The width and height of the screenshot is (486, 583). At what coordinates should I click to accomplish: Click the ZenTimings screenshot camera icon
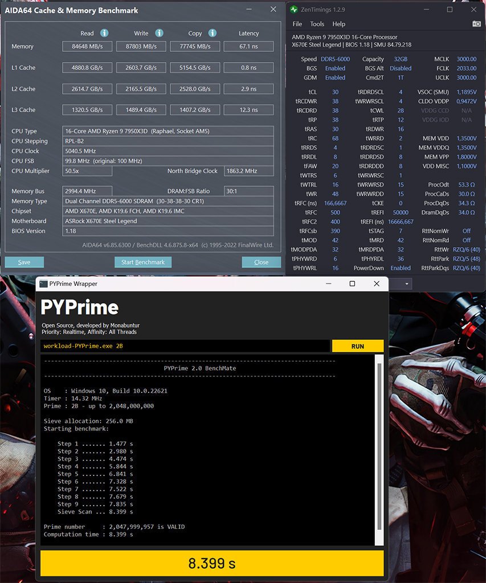point(476,24)
